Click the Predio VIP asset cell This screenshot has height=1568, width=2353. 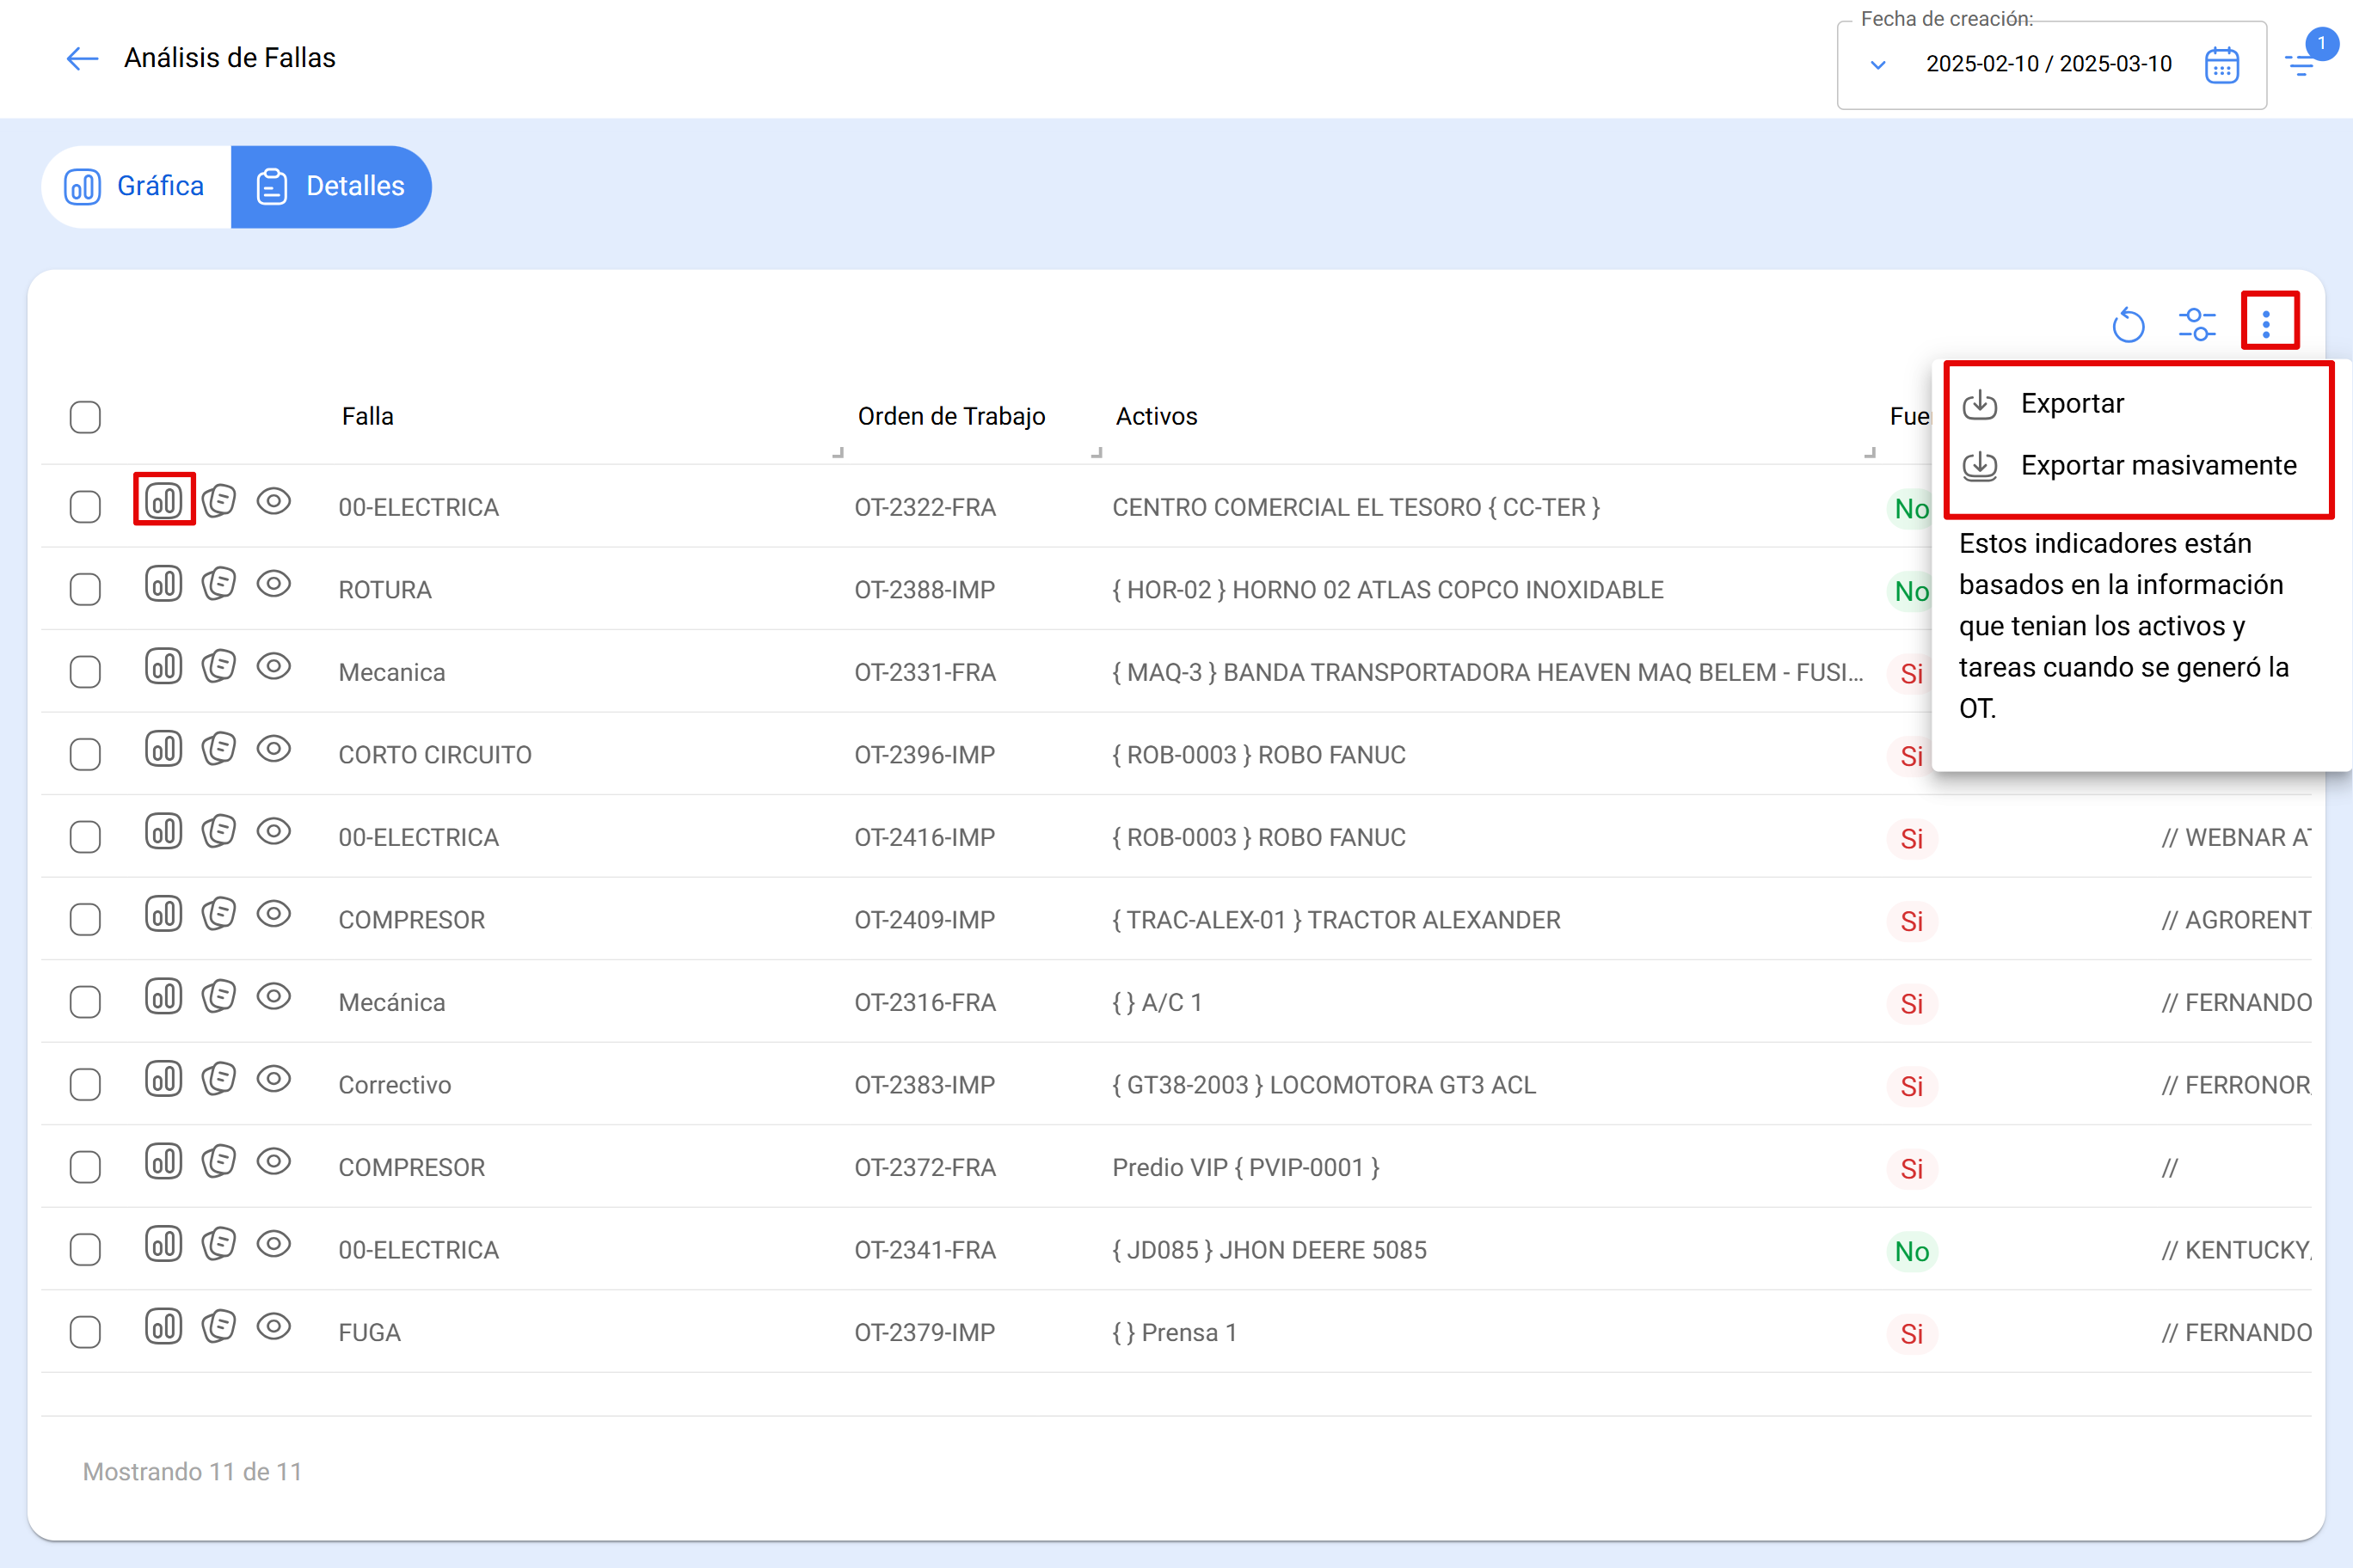1245,1167
